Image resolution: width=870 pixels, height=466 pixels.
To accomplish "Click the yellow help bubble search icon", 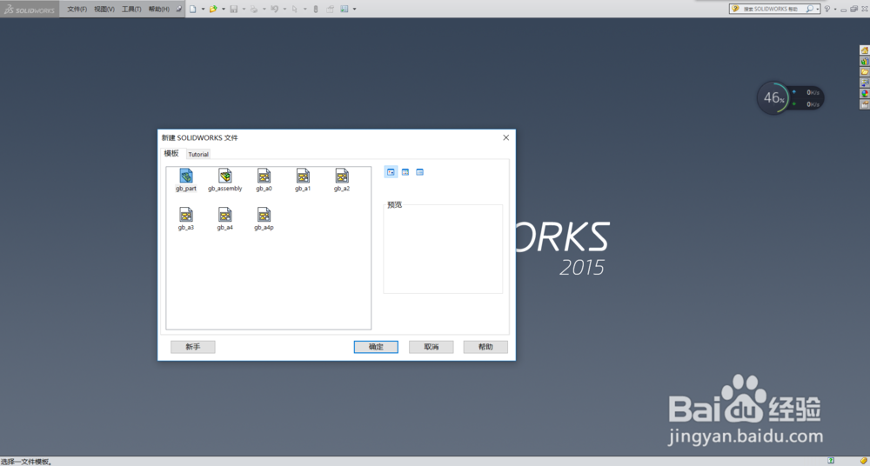I will (x=736, y=9).
